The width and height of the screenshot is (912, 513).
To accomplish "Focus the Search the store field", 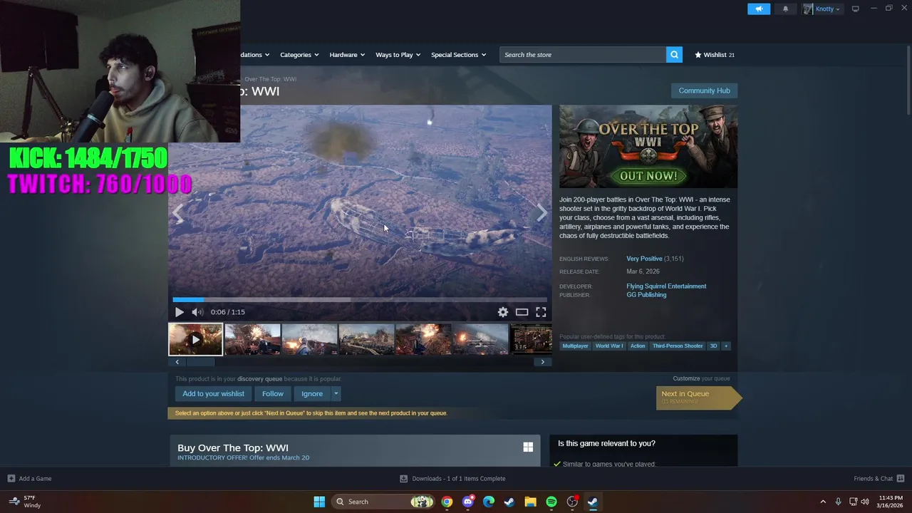I will pyautogui.click(x=583, y=54).
